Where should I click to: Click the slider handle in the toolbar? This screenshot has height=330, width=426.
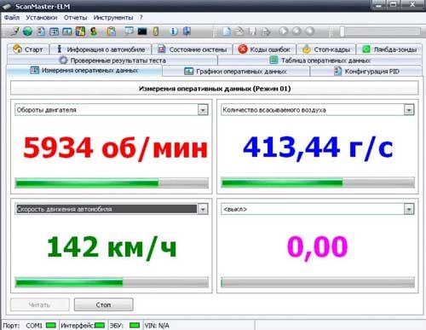pos(342,32)
